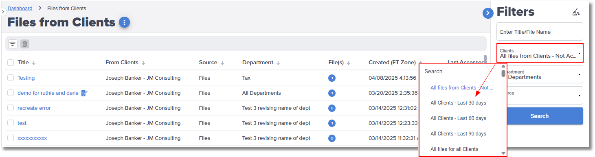Open the Dashboard breadcrumb link
This screenshot has width=595, height=157.
(20, 8)
